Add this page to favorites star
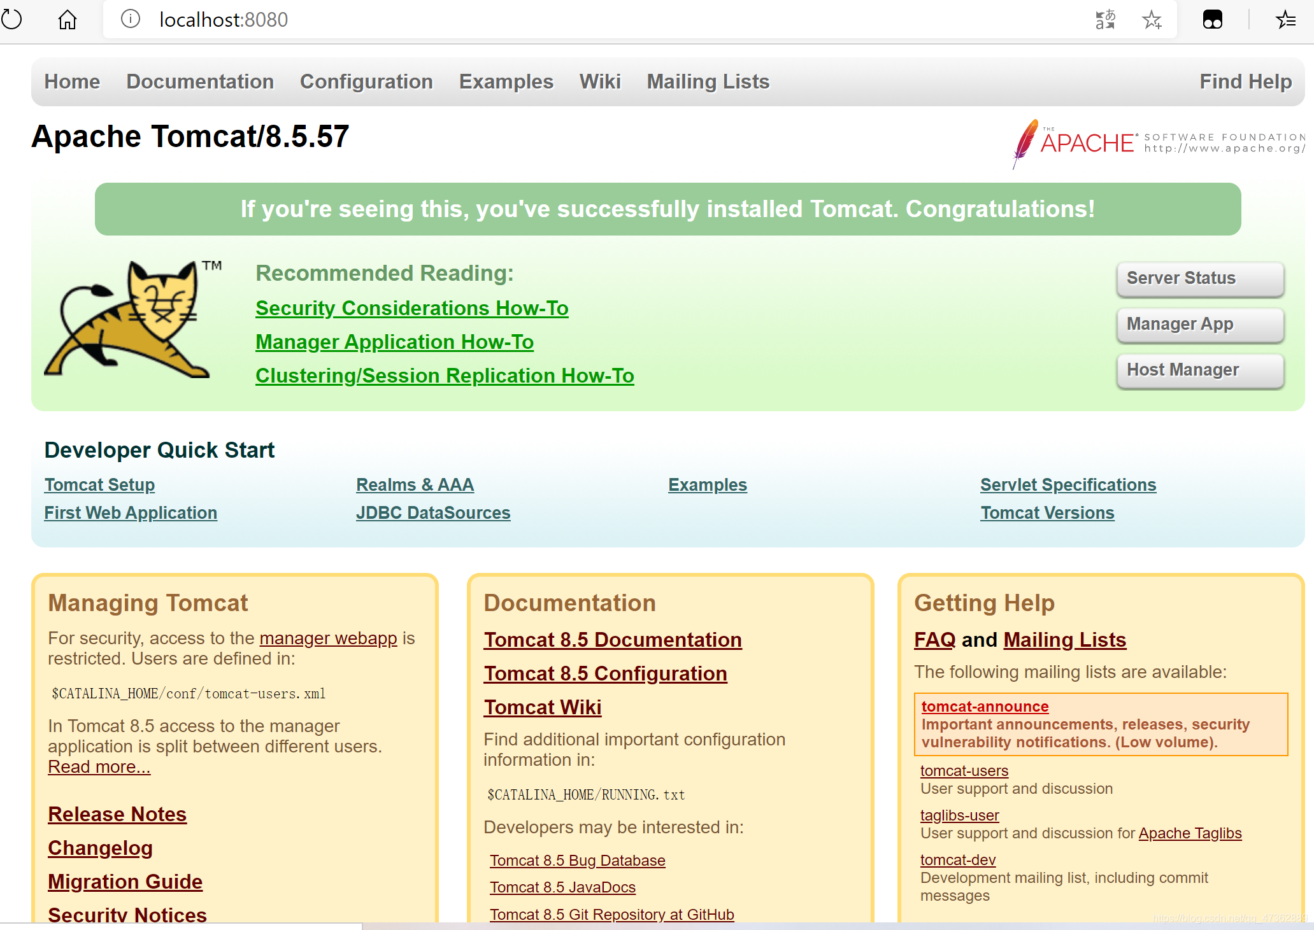 pos(1152,20)
